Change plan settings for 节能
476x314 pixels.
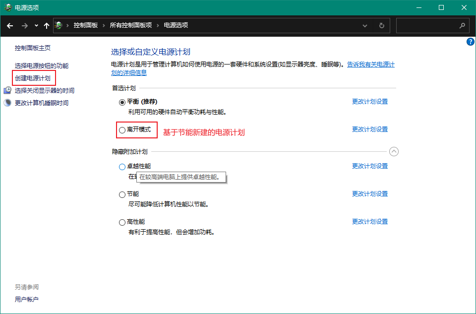tap(370, 194)
